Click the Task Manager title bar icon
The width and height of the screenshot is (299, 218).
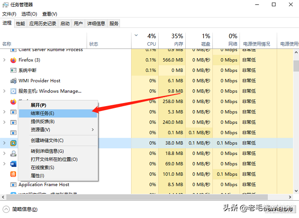(5, 5)
